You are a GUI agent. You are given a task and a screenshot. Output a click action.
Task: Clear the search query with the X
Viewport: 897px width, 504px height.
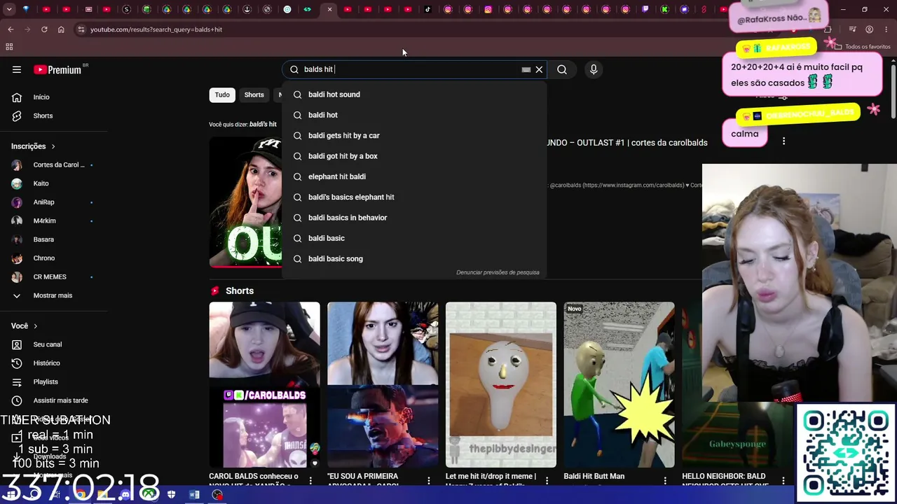click(539, 69)
